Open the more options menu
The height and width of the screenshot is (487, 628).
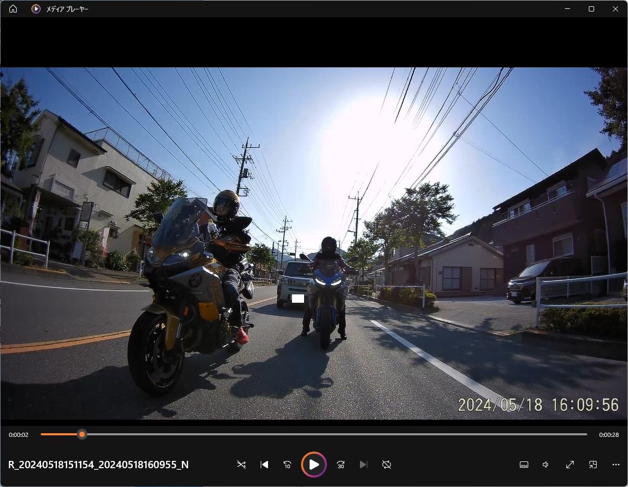pos(616,465)
